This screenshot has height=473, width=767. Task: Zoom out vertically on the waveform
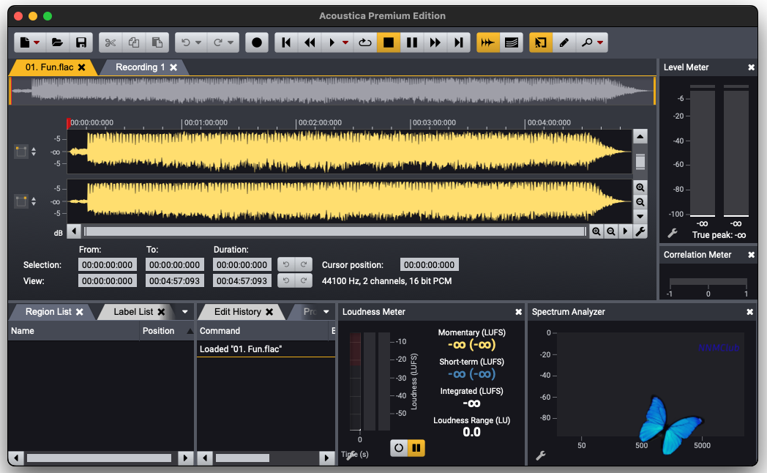pyautogui.click(x=640, y=202)
